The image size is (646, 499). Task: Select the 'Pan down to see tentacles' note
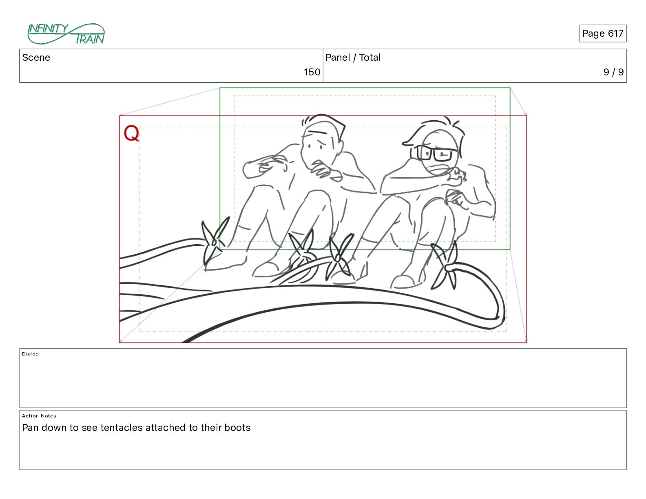136,428
